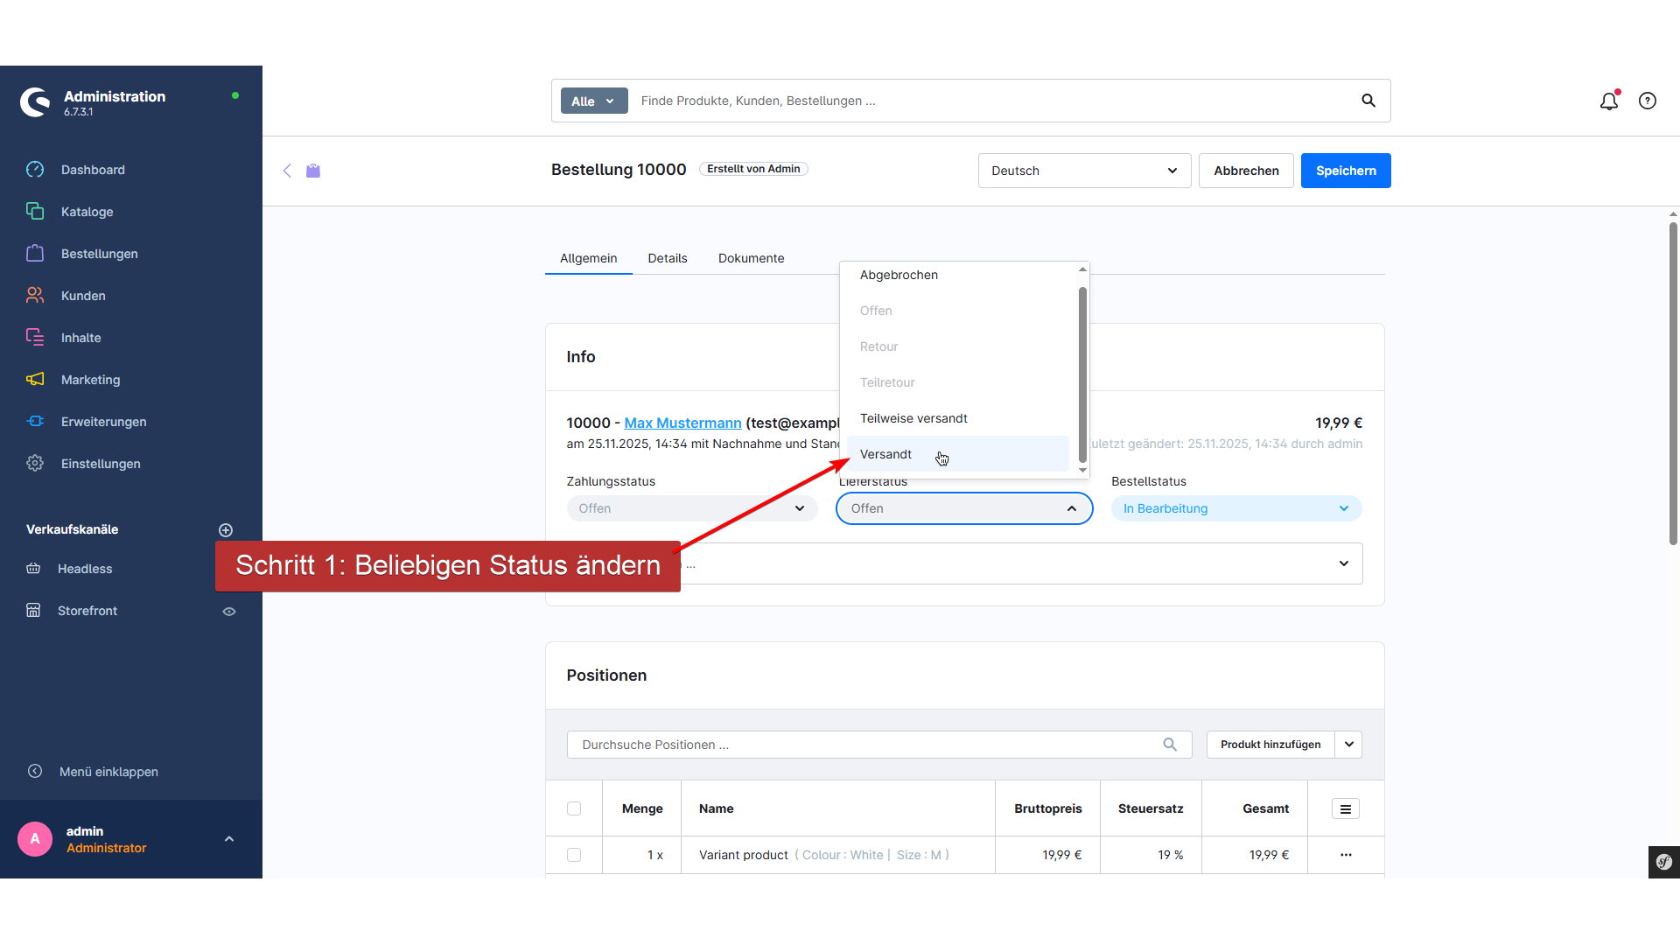
Task: Add a sales channel with plus icon
Action: point(226,530)
